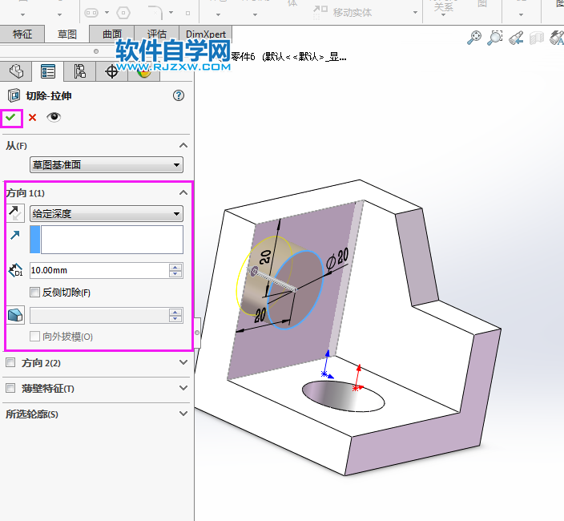This screenshot has height=521, width=564.
Task: Open the 给定深度 end condition dropdown
Action: [x=107, y=214]
